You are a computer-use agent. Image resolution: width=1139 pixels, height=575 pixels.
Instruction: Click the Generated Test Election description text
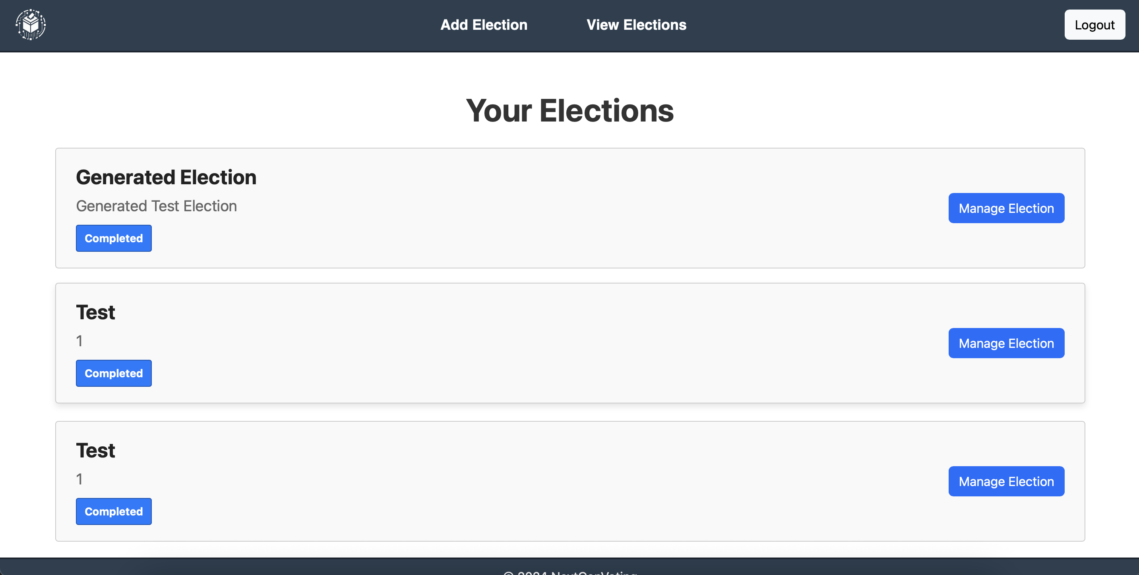156,206
